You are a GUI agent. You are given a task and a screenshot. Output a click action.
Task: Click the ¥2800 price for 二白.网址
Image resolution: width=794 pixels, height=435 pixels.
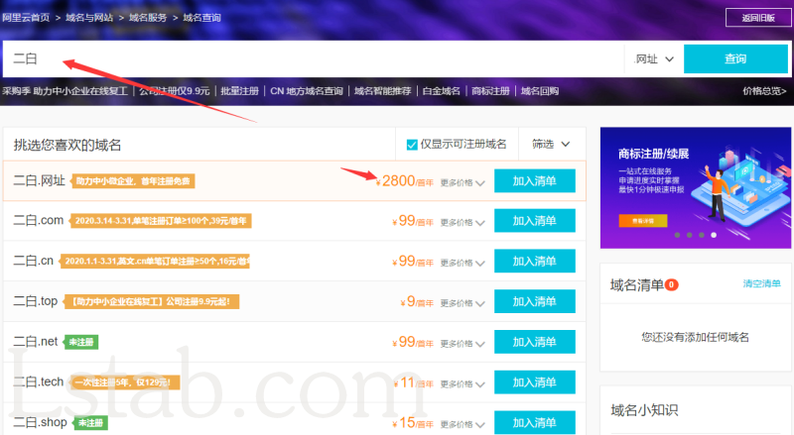tap(405, 181)
